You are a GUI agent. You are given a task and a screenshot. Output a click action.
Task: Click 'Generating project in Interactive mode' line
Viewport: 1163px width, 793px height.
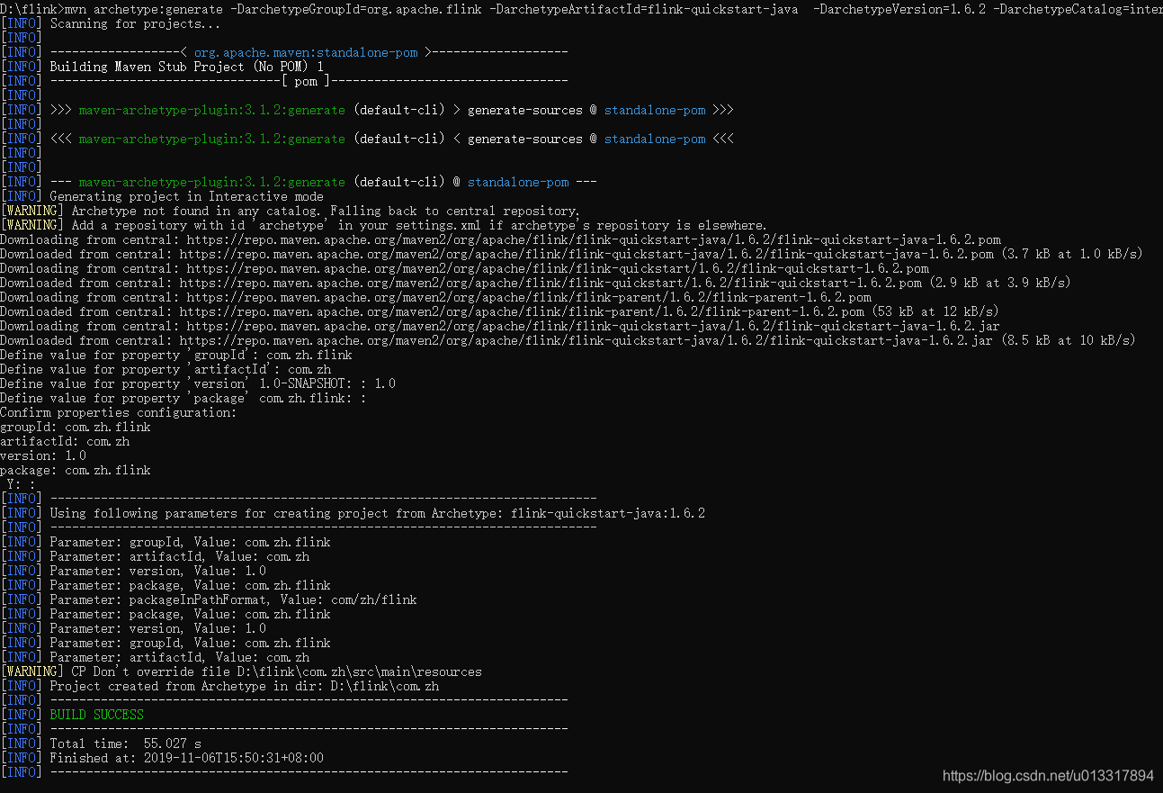click(186, 196)
